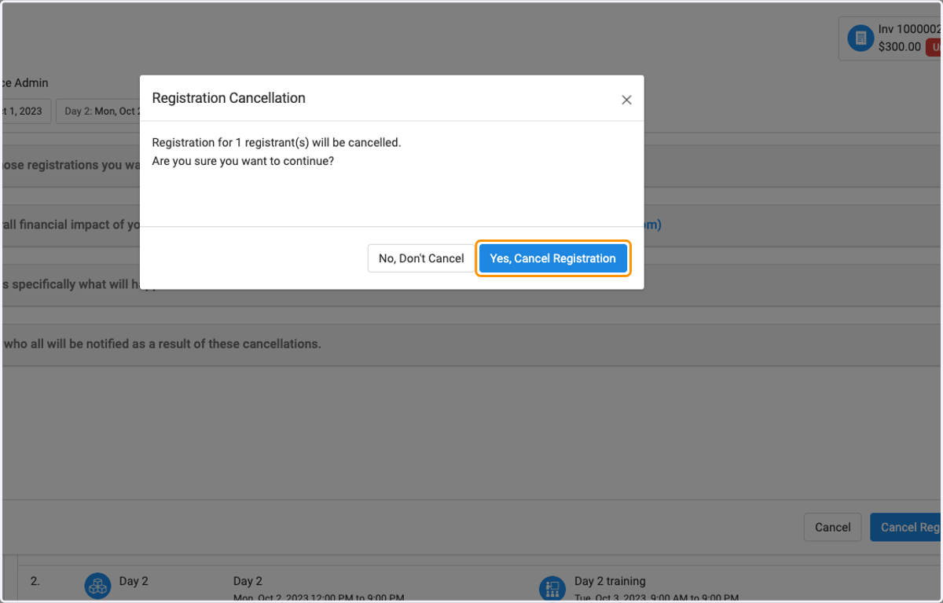Click the gray Cancel button at bottom
This screenshot has height=603, width=943.
point(833,527)
